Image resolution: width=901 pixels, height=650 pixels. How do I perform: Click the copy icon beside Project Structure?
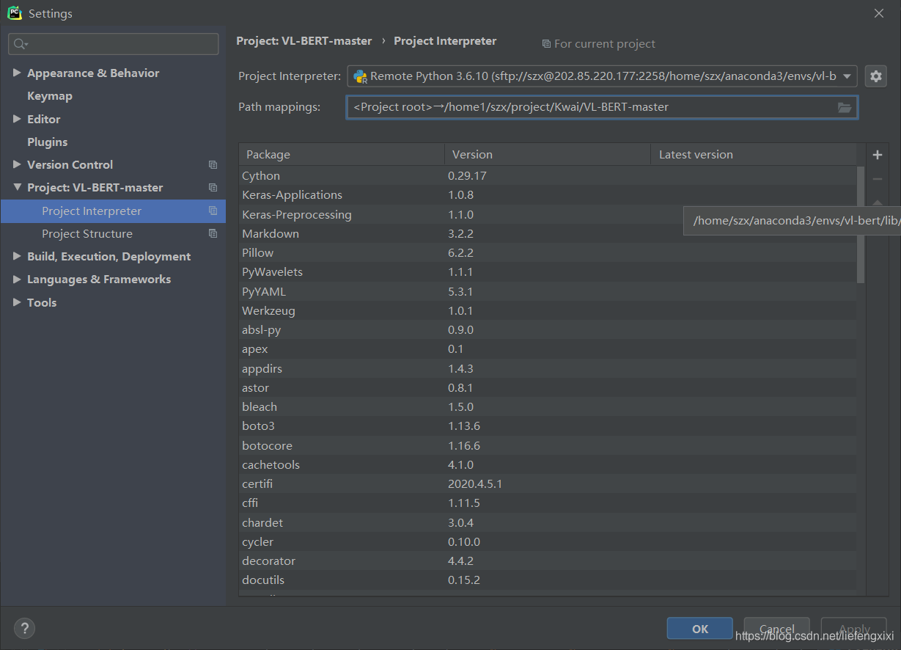pyautogui.click(x=213, y=234)
